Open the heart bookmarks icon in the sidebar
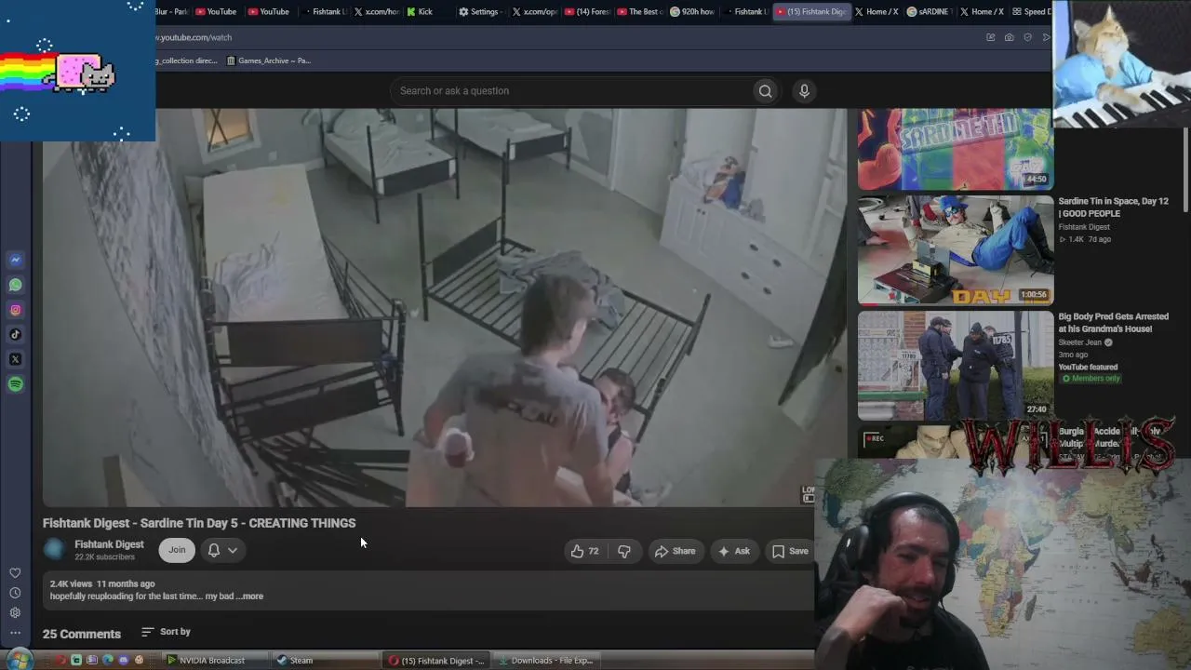Viewport: 1191px width, 670px height. tap(15, 573)
